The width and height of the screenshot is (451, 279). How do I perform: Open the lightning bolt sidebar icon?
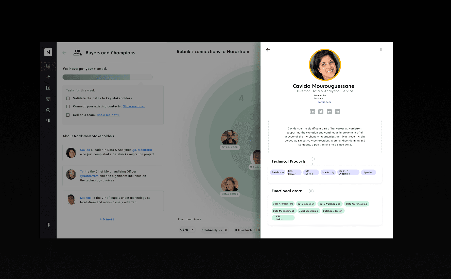[x=48, y=77]
